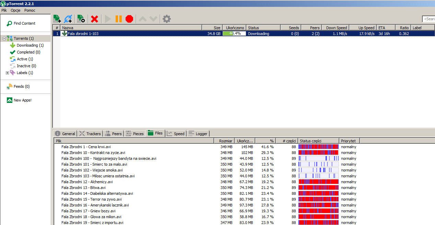Click Add Torrent from URL icon
The height and width of the screenshot is (225, 435).
(68, 19)
